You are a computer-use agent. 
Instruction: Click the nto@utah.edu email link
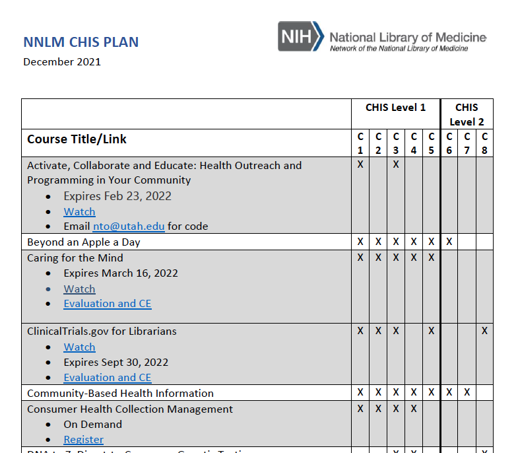(129, 226)
